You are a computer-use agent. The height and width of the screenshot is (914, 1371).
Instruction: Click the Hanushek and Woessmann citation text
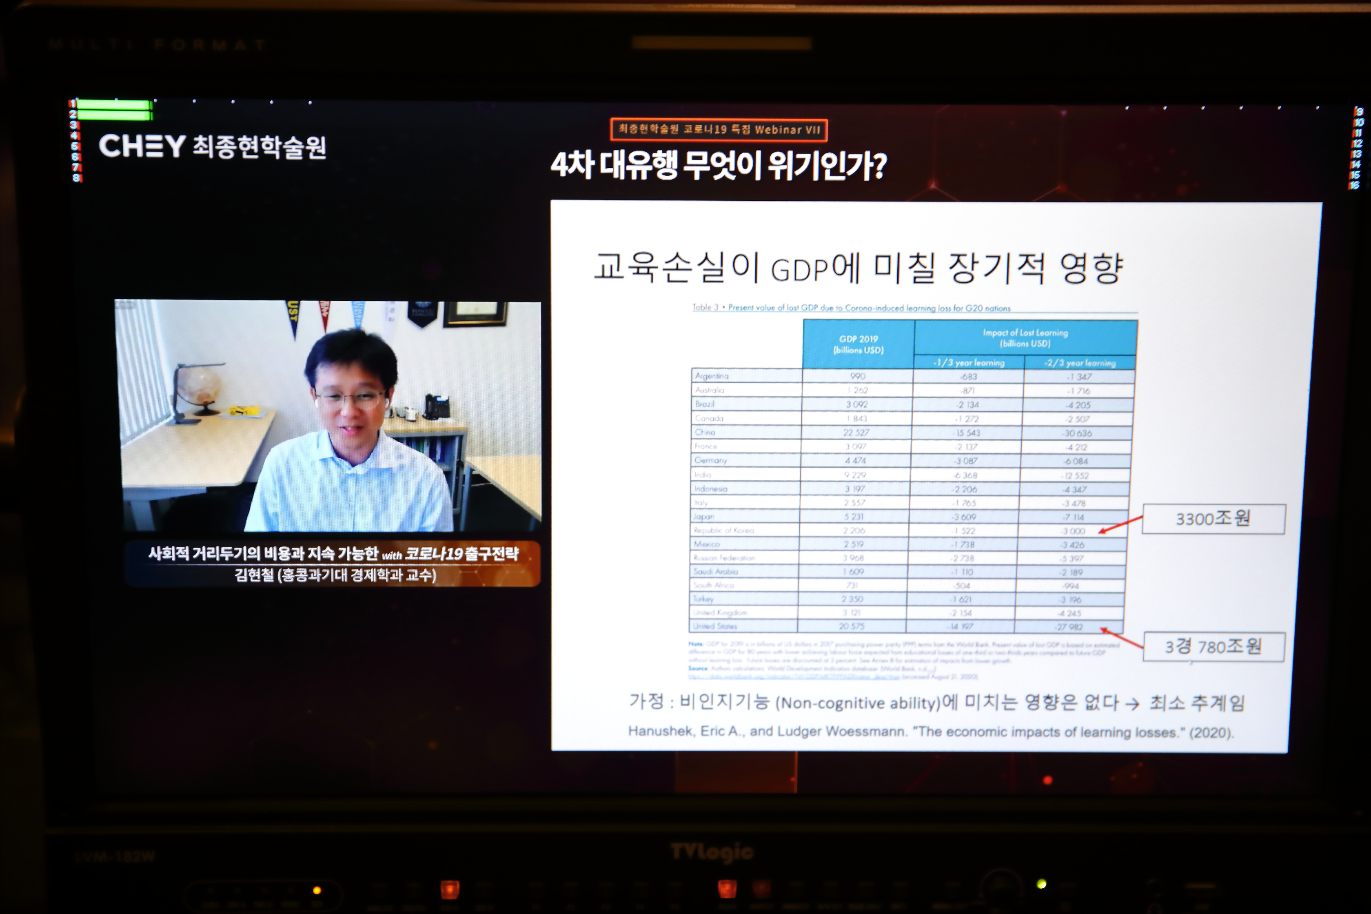pos(930,732)
